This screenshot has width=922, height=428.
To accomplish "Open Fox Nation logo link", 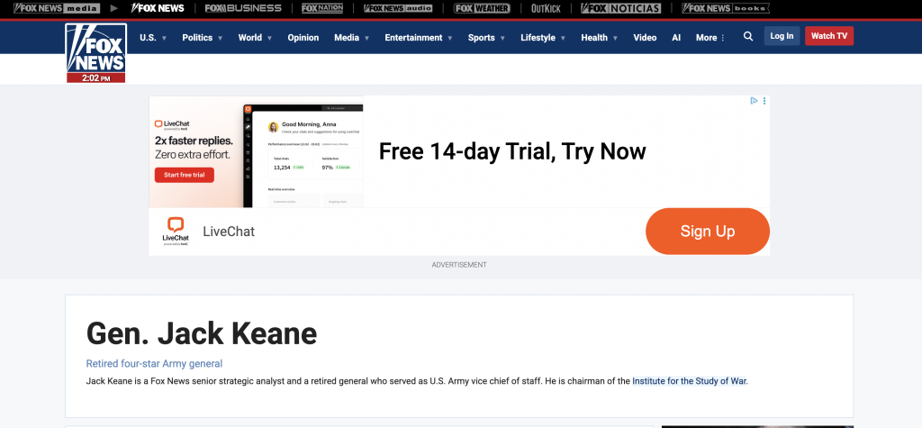I will [322, 8].
